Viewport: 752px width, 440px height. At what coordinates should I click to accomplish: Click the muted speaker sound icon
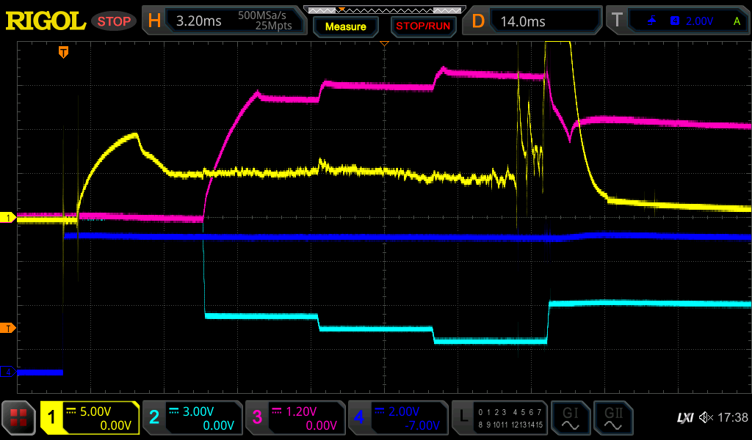point(706,418)
